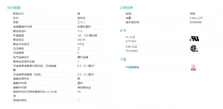The image size is (223, 109).
Task: Click the 极数 row label
Action: click(x=16, y=22)
